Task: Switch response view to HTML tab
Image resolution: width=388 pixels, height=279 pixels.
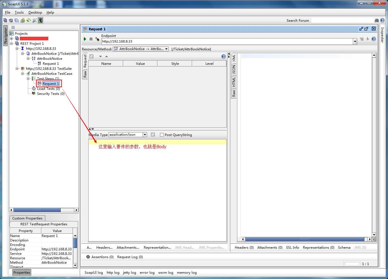Action: (x=234, y=82)
